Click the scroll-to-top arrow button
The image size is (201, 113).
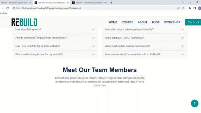pos(195,103)
